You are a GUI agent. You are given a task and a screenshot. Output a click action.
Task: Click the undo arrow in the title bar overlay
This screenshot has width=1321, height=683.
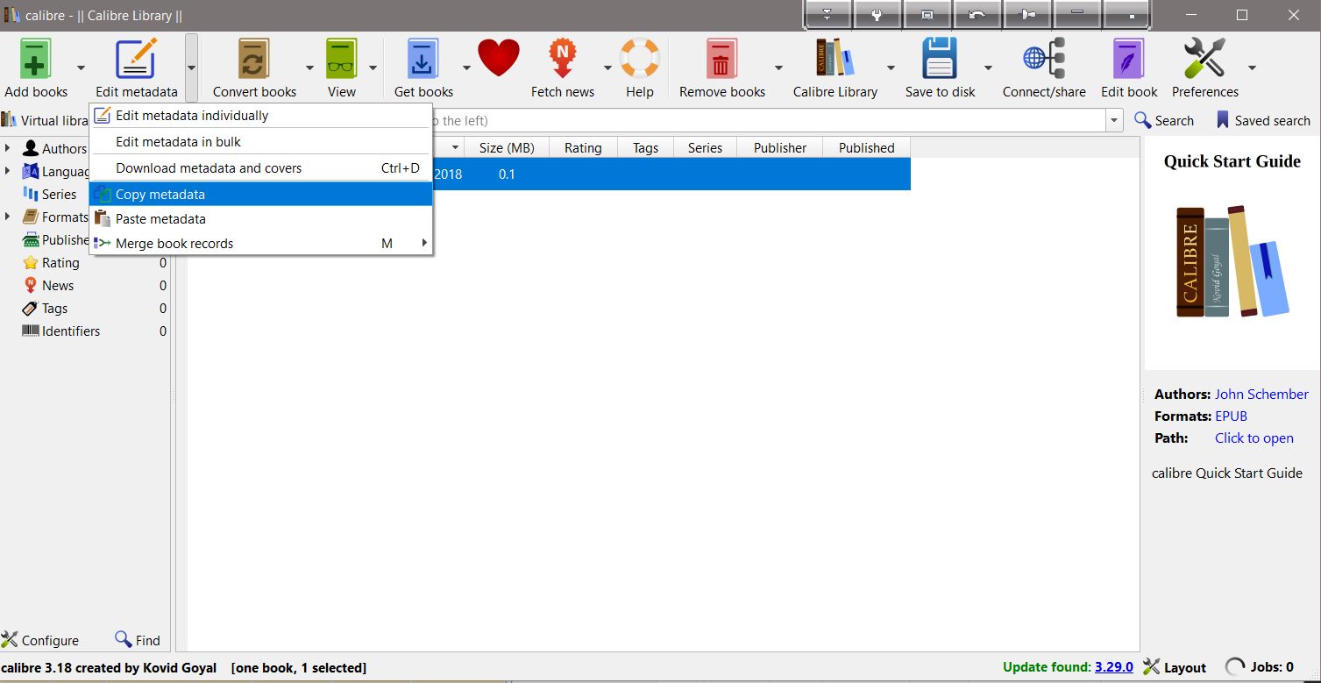977,15
